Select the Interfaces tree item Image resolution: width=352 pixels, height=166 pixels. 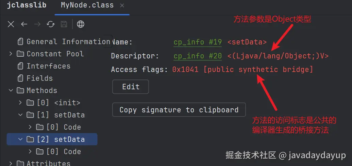(x=48, y=66)
